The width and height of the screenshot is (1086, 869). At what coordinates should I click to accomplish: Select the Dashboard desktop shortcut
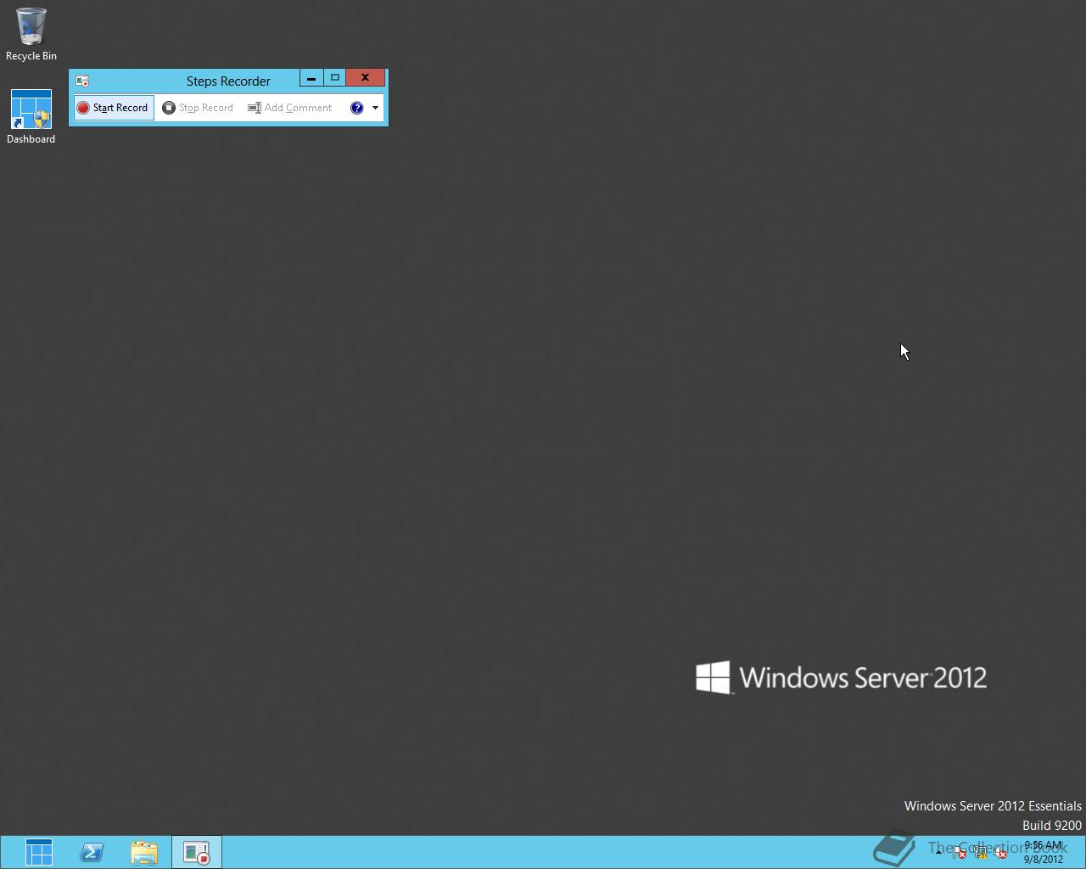31,117
